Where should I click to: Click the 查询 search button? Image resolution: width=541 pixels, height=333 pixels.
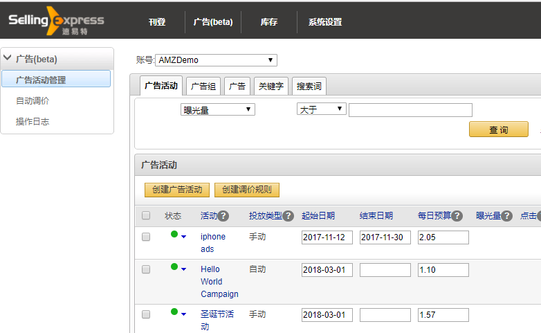click(x=499, y=129)
